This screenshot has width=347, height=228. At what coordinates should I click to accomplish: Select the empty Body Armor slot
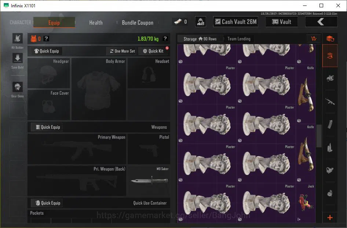pyautogui.click(x=99, y=89)
